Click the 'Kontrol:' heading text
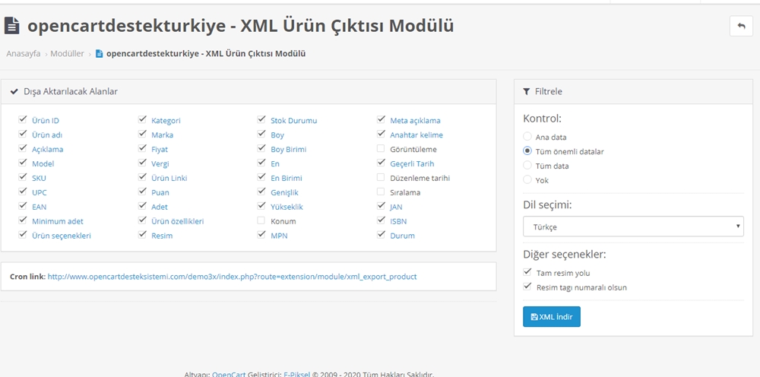 click(543, 119)
